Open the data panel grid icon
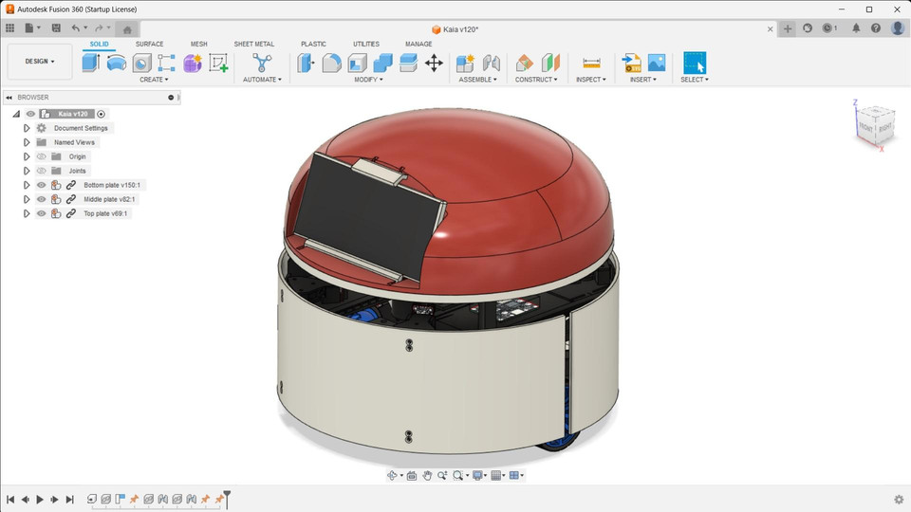Viewport: 911px width, 512px height. pos(9,27)
